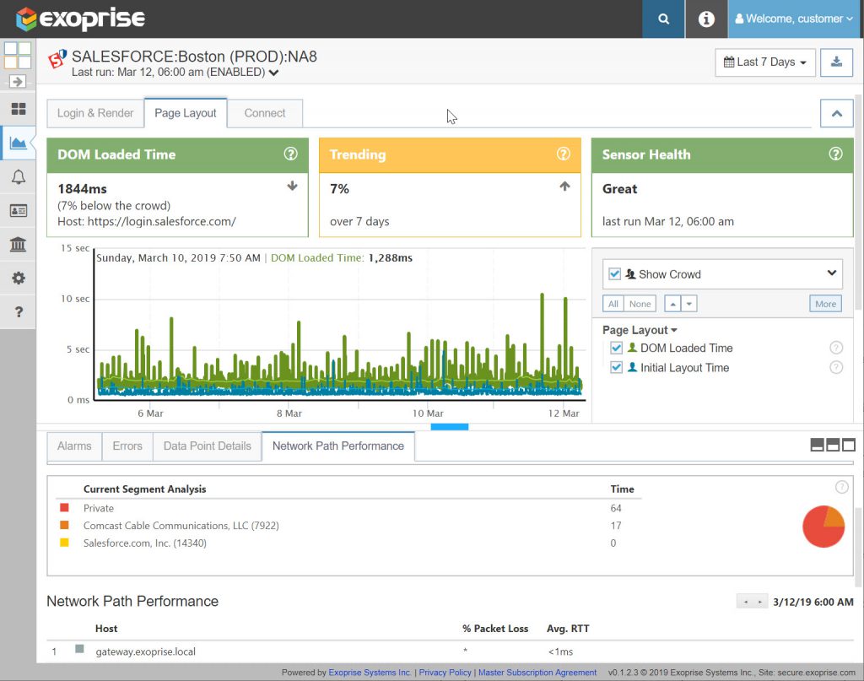Screen dimensions: 864x681
Task: Toggle the Initial Layout Time checkbox
Action: [x=616, y=367]
